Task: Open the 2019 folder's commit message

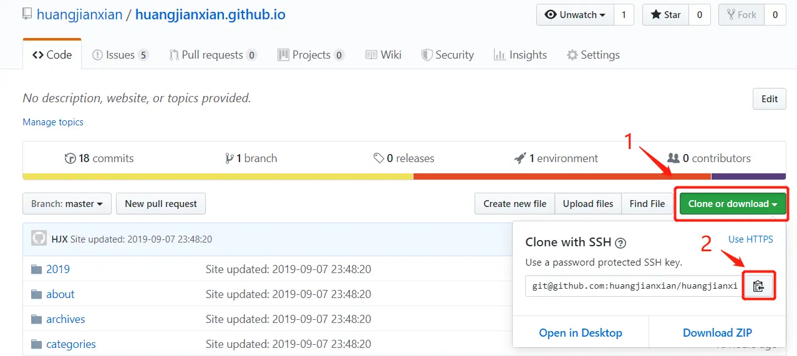Action: coord(288,269)
